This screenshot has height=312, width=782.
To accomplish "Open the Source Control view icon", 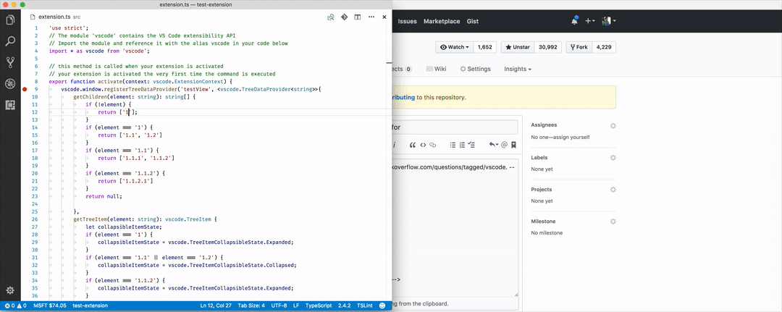I will tap(10, 62).
